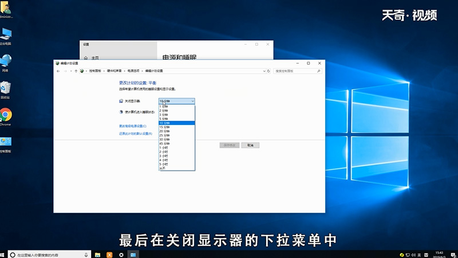Go back in Control Panel window
The image size is (458, 258).
click(x=58, y=71)
